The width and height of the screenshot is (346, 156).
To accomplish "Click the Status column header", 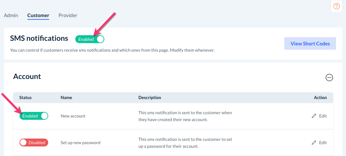I will pyautogui.click(x=25, y=97).
